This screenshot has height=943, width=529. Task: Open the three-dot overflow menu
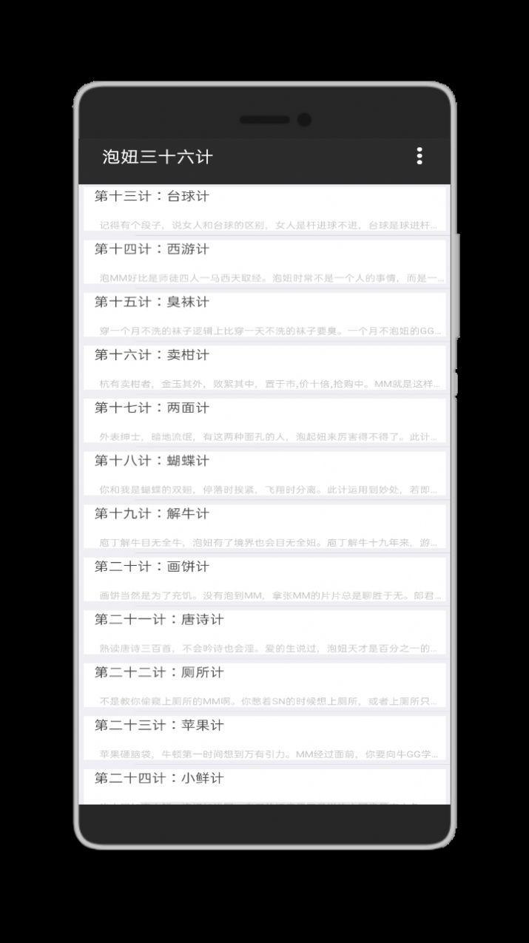[x=420, y=155]
